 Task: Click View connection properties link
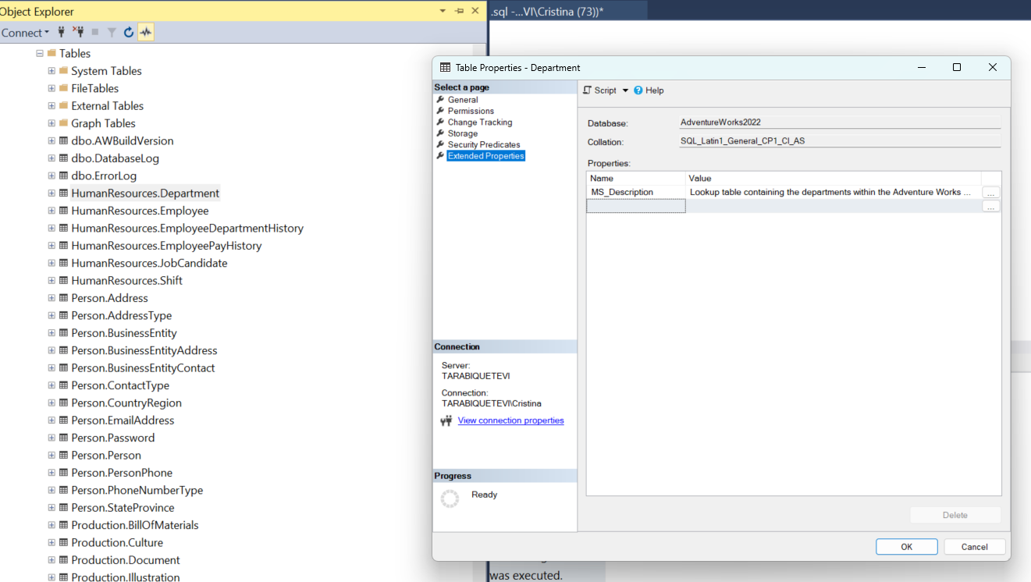(x=510, y=421)
